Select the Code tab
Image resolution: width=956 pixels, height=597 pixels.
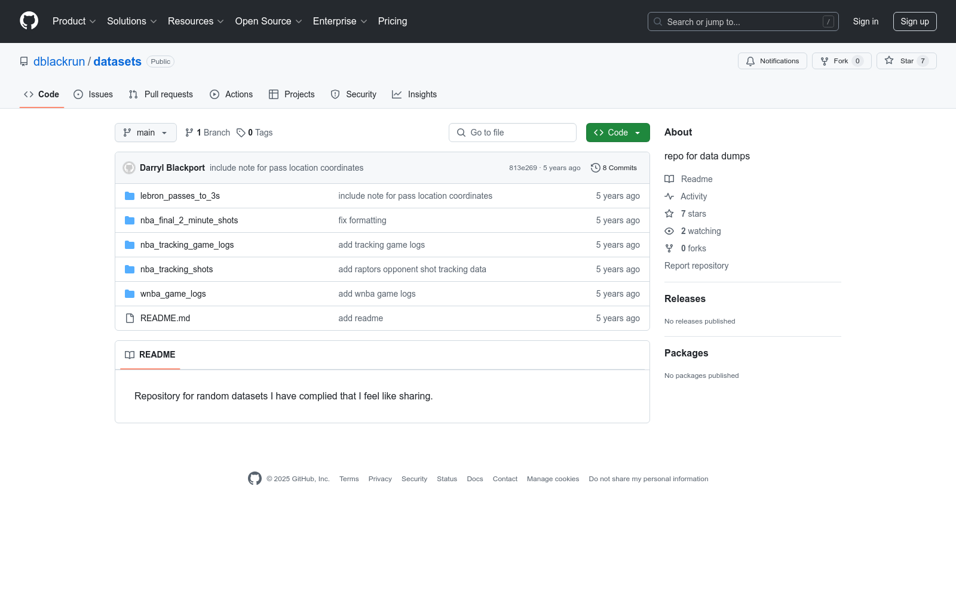click(x=42, y=94)
